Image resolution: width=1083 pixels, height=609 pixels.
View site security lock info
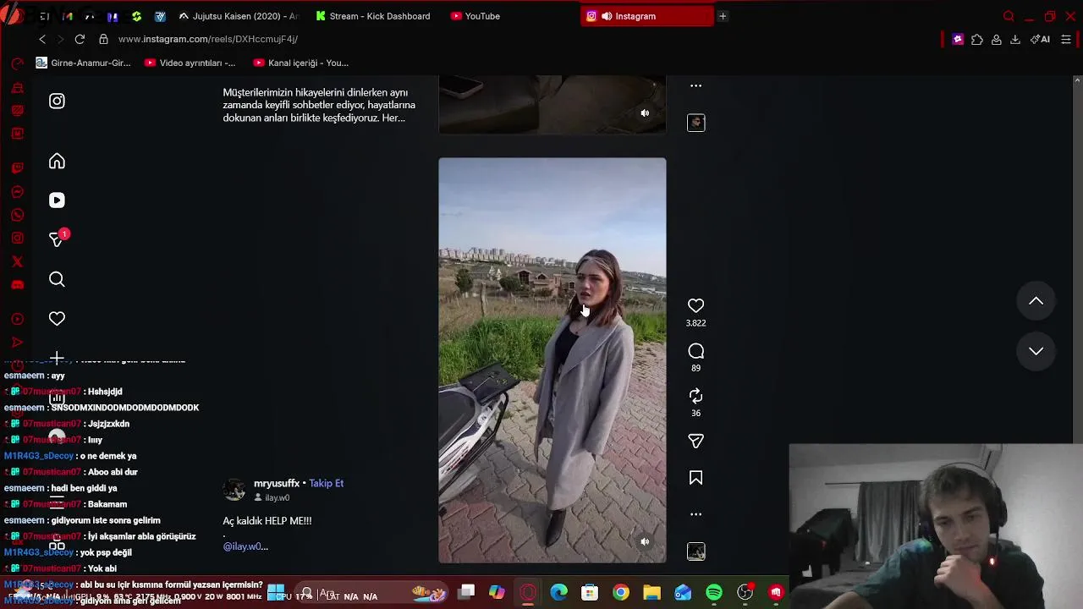click(103, 39)
